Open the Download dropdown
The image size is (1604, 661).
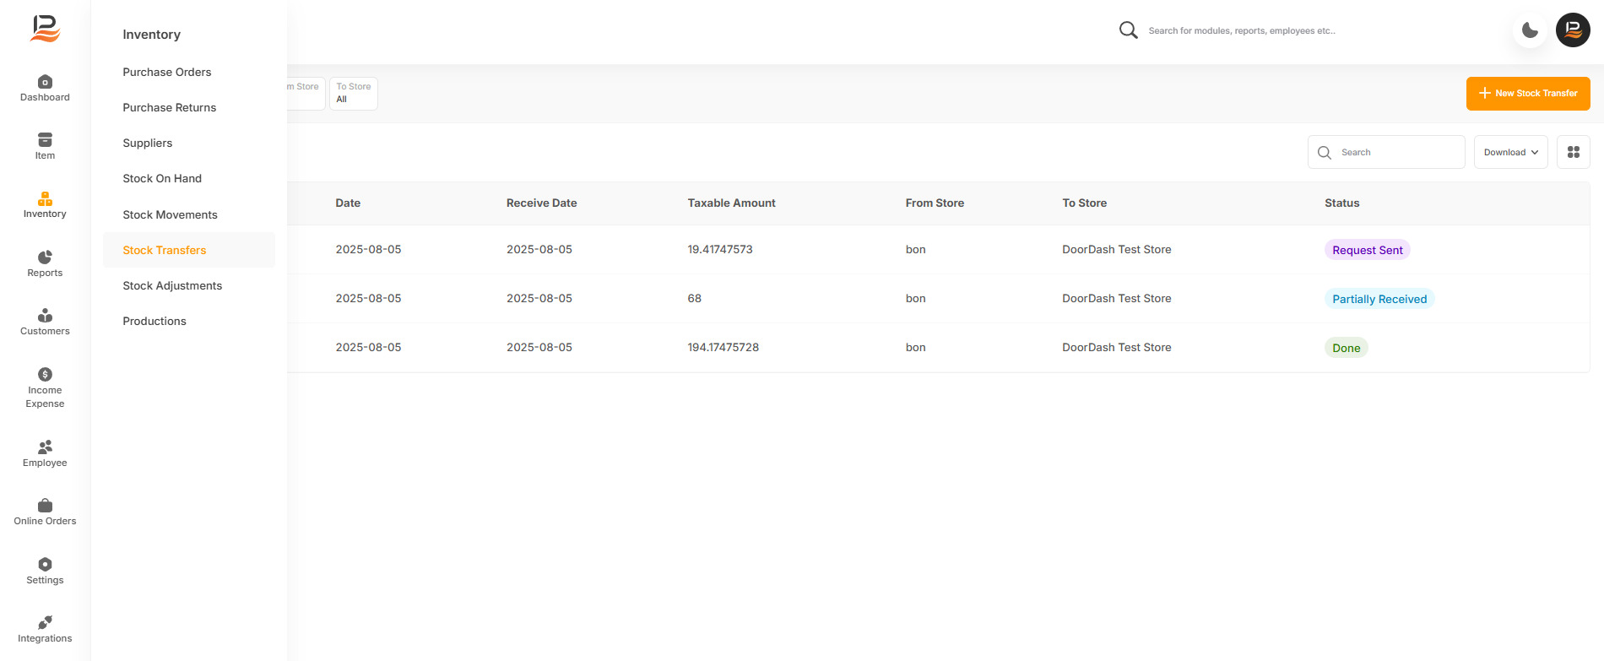[1511, 152]
